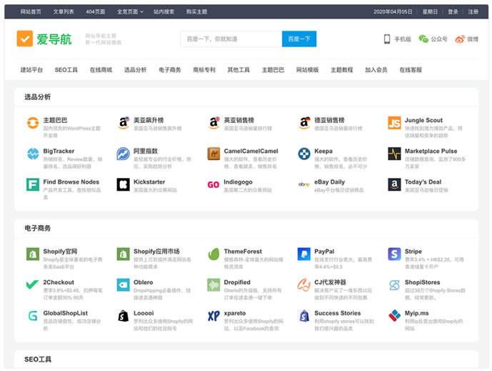Open 404页面 in top bar
This screenshot has height=371, width=492.
pyautogui.click(x=96, y=11)
